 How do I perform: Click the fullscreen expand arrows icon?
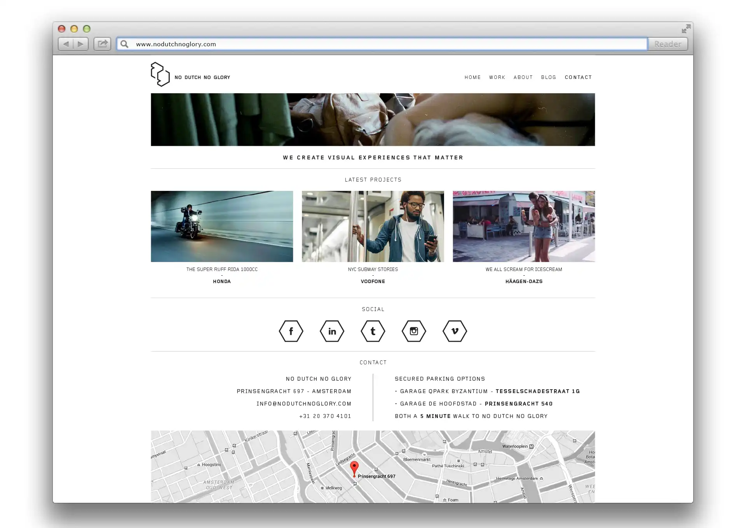coord(686,29)
